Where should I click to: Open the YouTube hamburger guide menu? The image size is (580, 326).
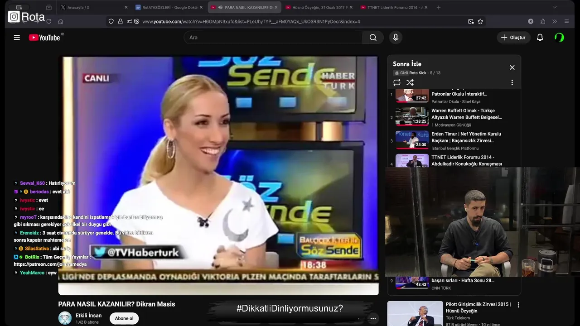[17, 38]
